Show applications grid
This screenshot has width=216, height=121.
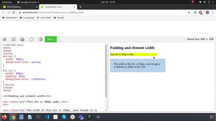point(212,117)
